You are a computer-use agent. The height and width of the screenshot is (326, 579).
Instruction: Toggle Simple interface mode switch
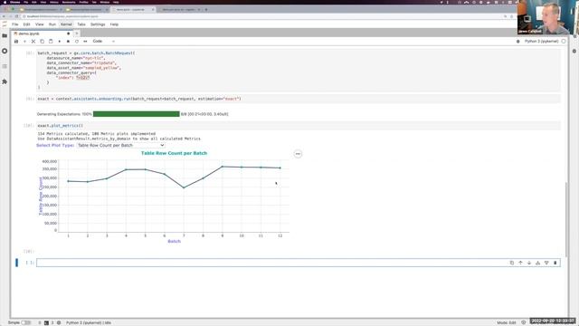pos(26,322)
